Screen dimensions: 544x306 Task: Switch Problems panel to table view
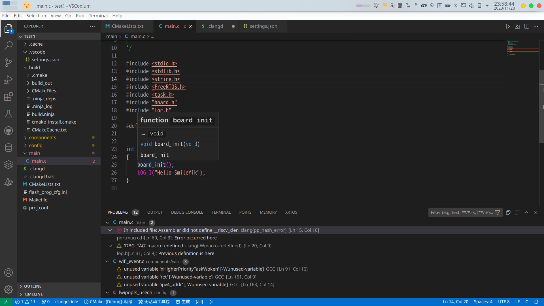pos(517,212)
